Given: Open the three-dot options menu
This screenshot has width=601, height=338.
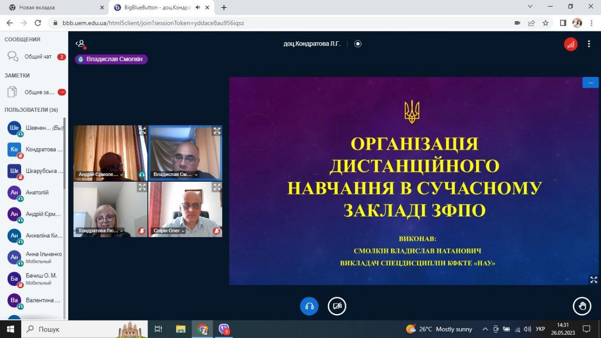Looking at the screenshot, I should click(x=589, y=44).
